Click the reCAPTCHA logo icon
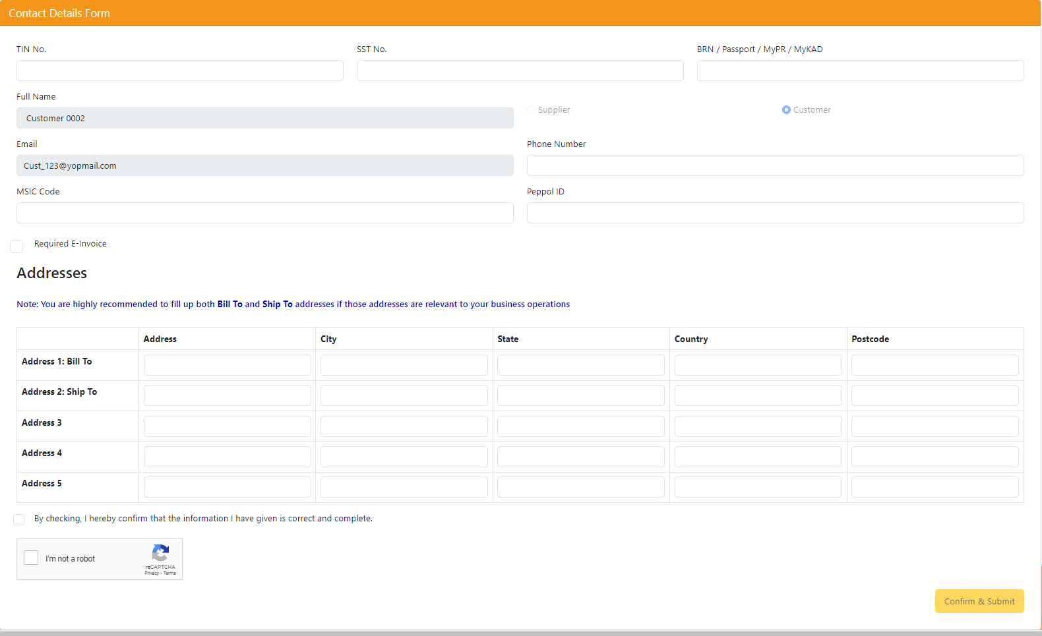 [160, 553]
